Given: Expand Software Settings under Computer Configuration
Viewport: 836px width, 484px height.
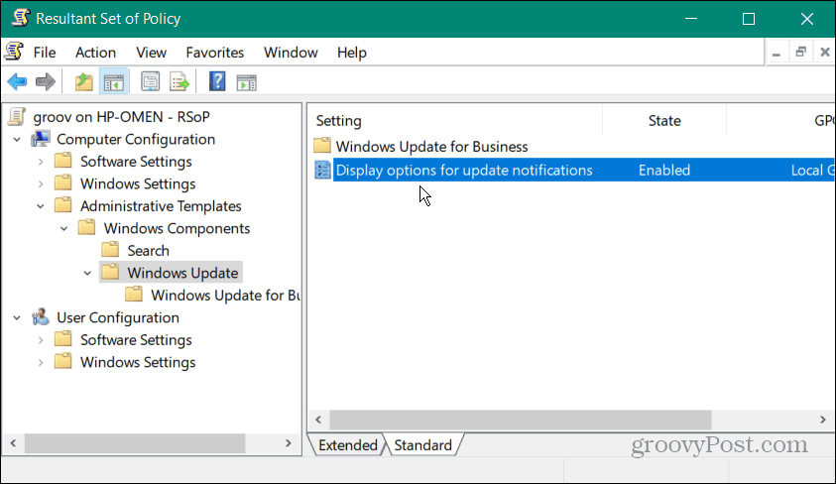Looking at the screenshot, I should [41, 162].
